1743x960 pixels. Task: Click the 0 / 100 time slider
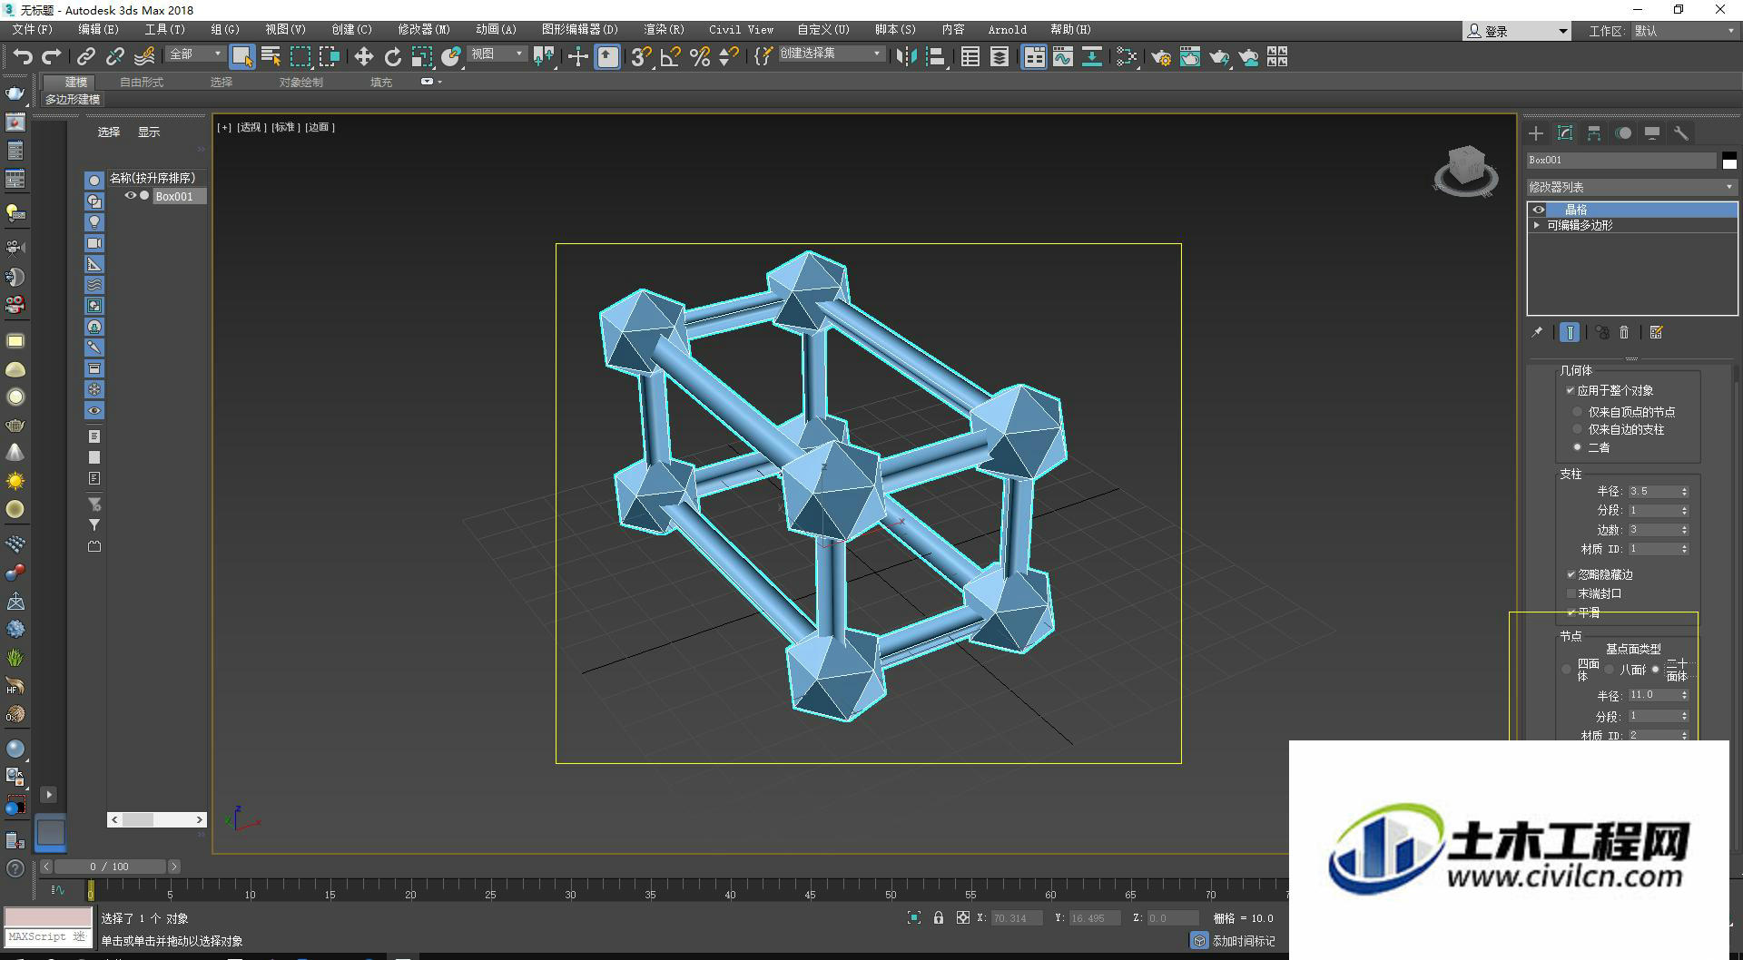[109, 867]
